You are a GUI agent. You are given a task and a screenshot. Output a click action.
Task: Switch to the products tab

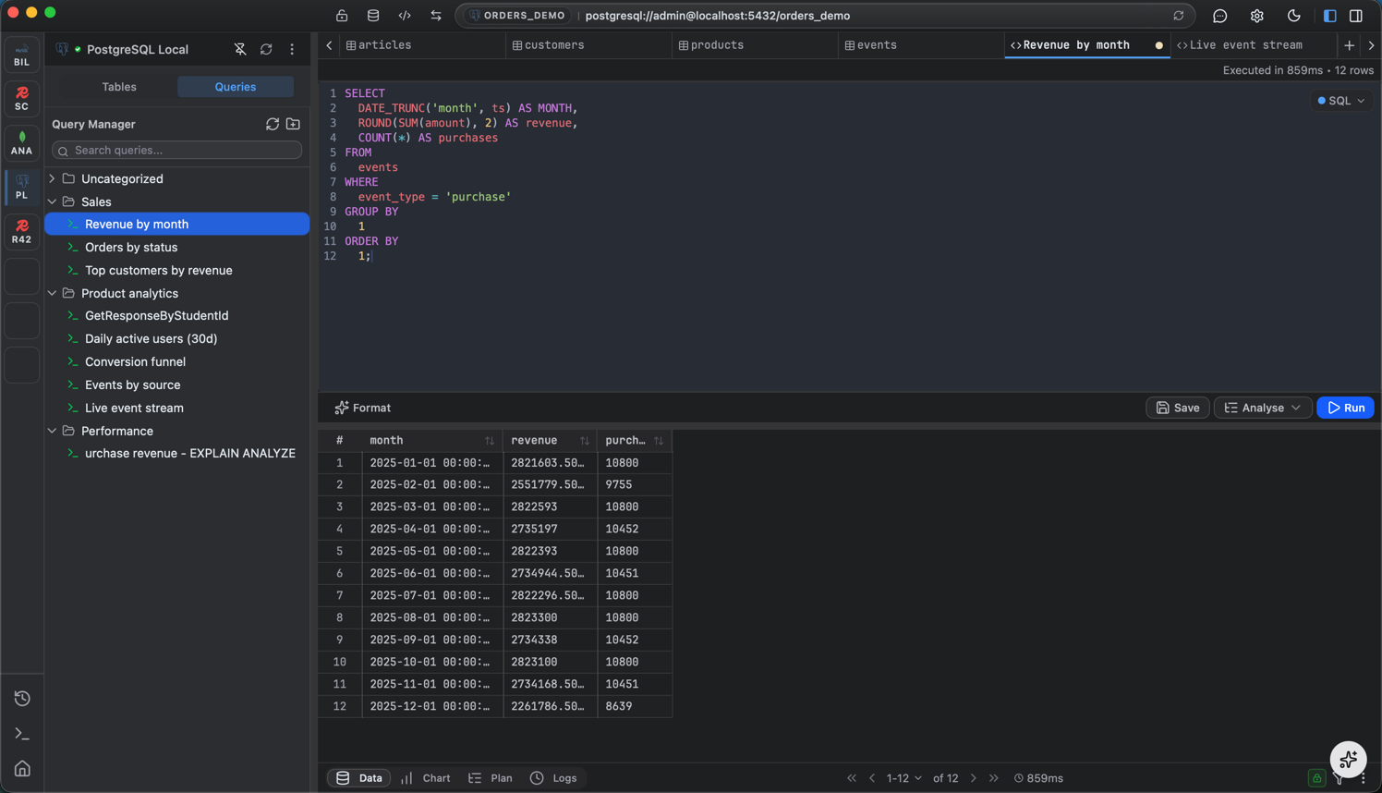(755, 45)
